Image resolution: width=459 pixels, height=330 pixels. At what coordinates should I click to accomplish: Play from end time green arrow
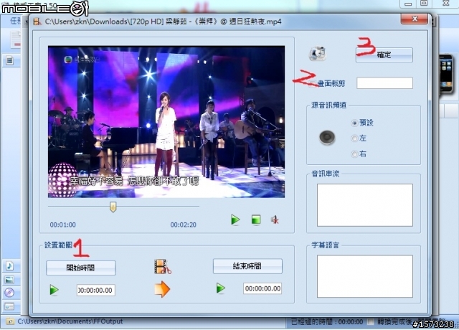(x=221, y=288)
